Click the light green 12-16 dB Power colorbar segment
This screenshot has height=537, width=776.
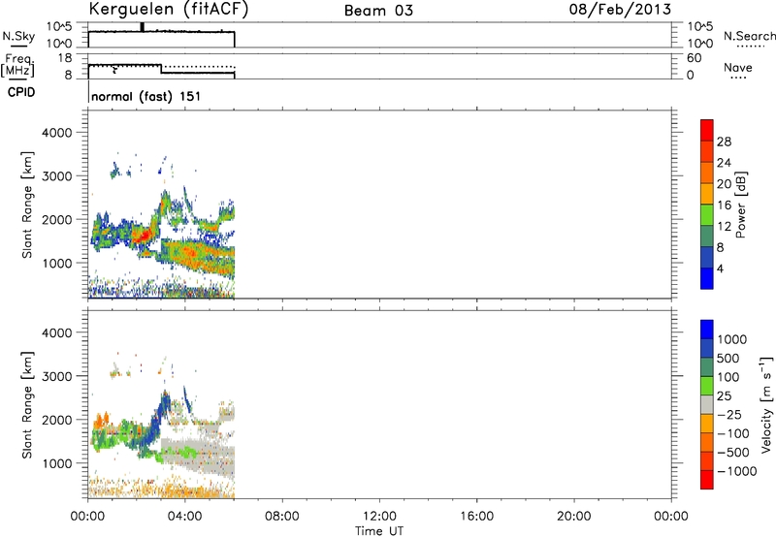(x=707, y=214)
